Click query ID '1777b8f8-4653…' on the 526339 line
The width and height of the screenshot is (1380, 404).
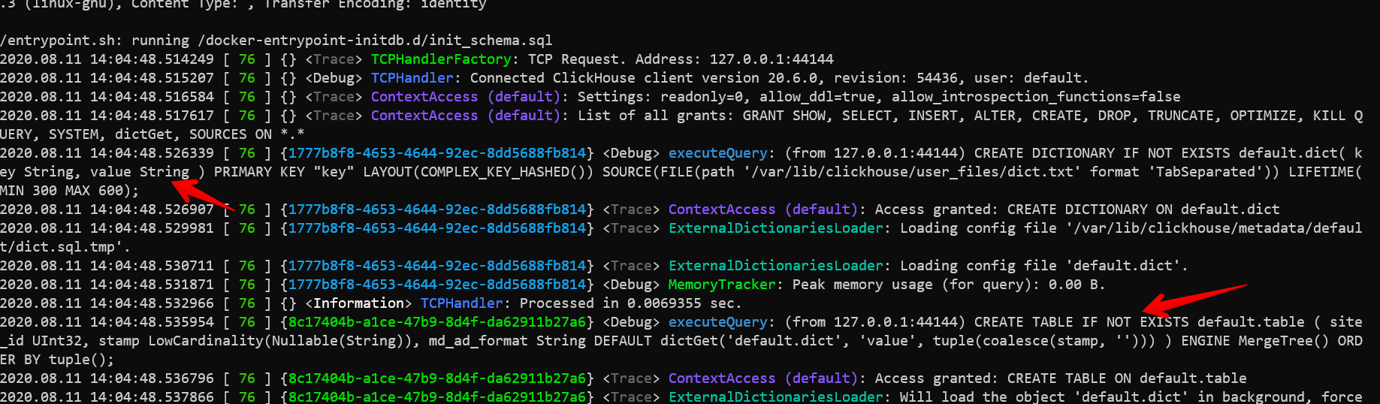[437, 153]
